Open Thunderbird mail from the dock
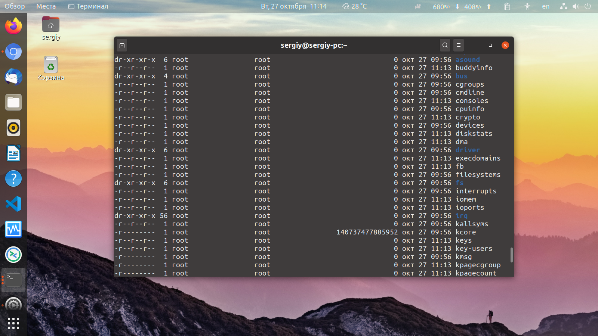This screenshot has height=336, width=598. click(x=13, y=77)
